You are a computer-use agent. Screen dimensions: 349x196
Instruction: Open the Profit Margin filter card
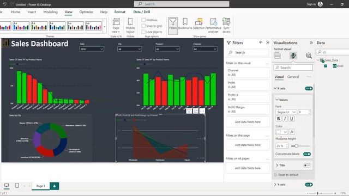248,109
